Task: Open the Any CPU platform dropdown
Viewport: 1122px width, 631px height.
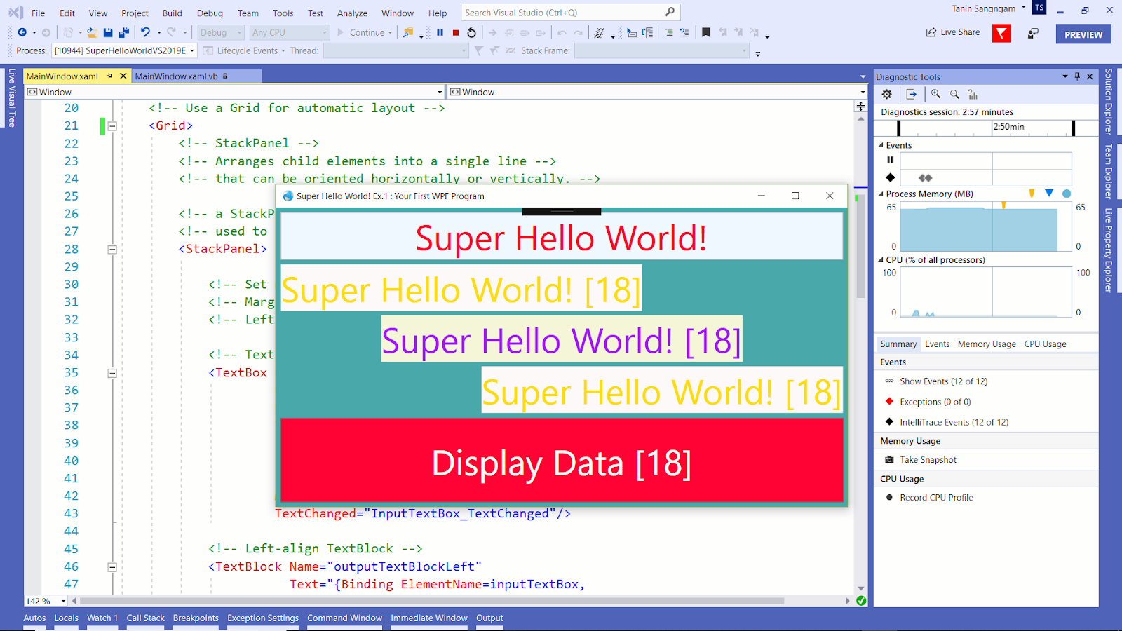Action: [325, 32]
